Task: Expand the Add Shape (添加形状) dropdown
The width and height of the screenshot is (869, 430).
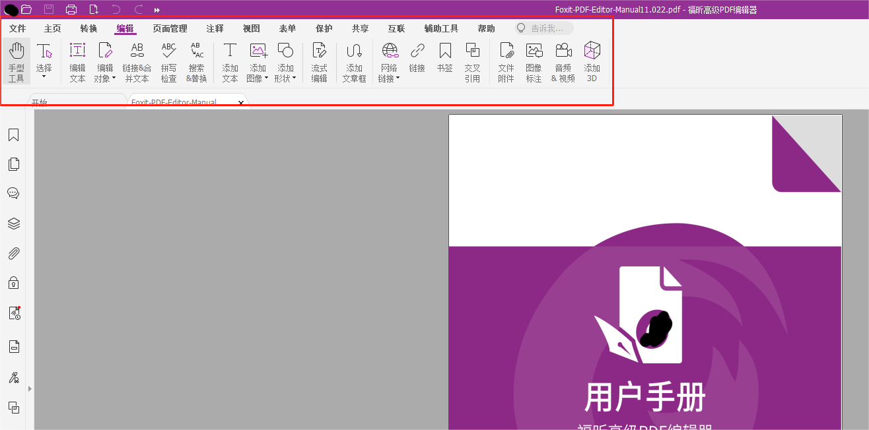Action: tap(295, 78)
